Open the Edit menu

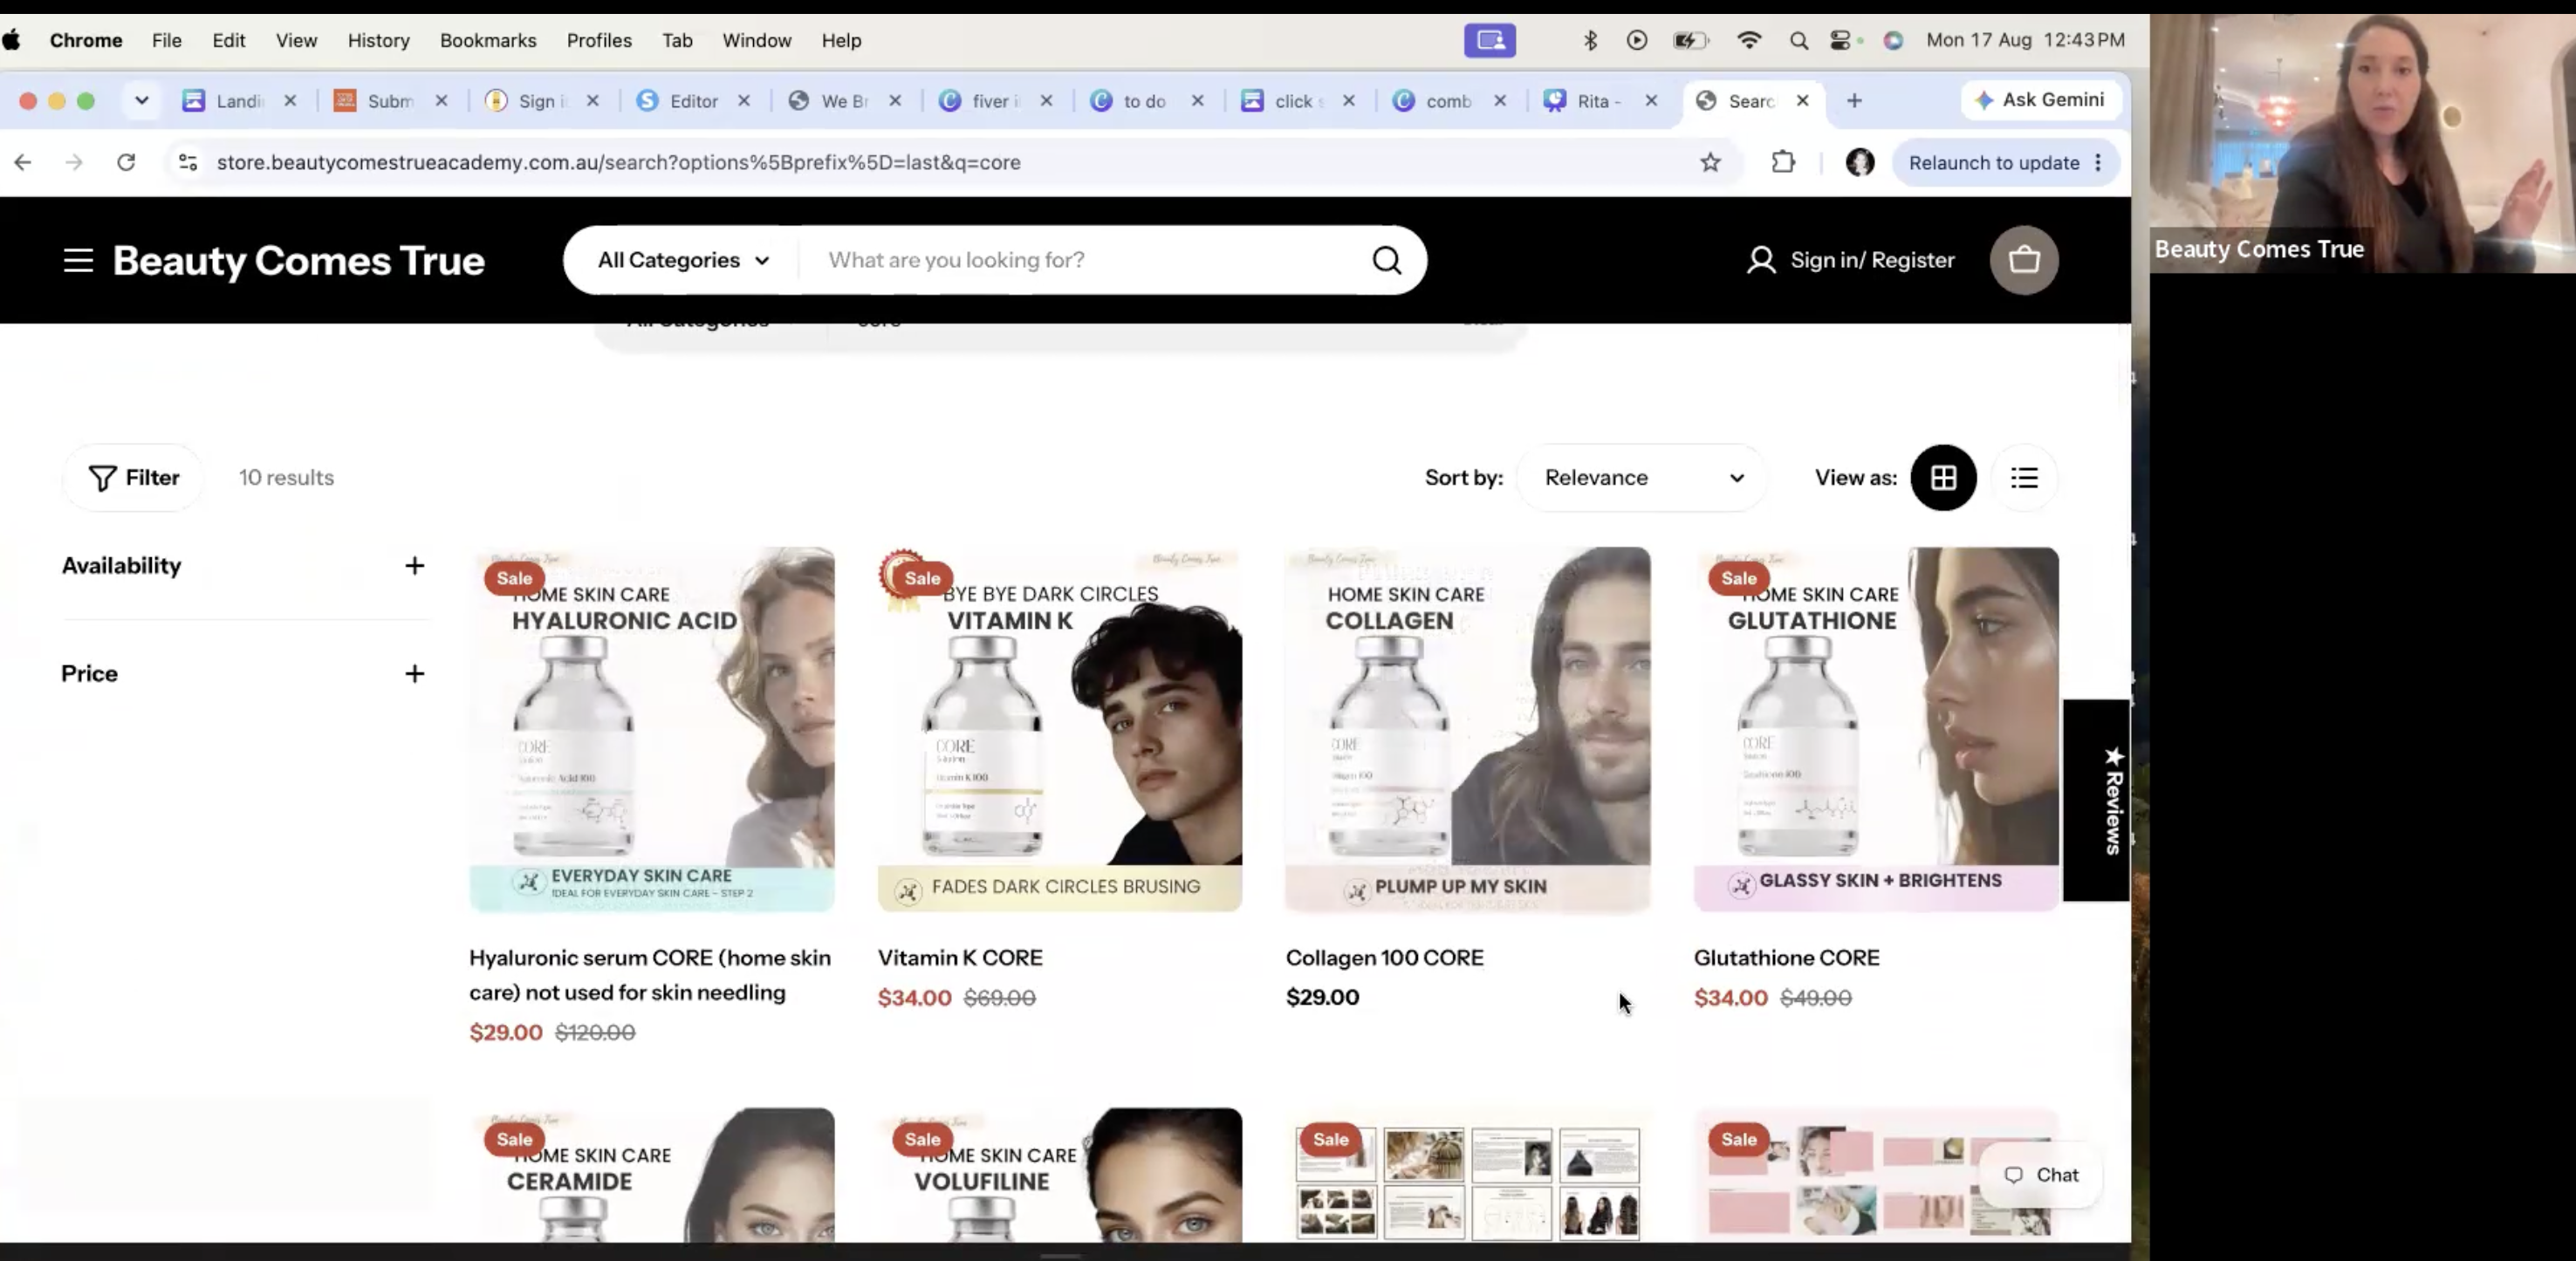[228, 40]
